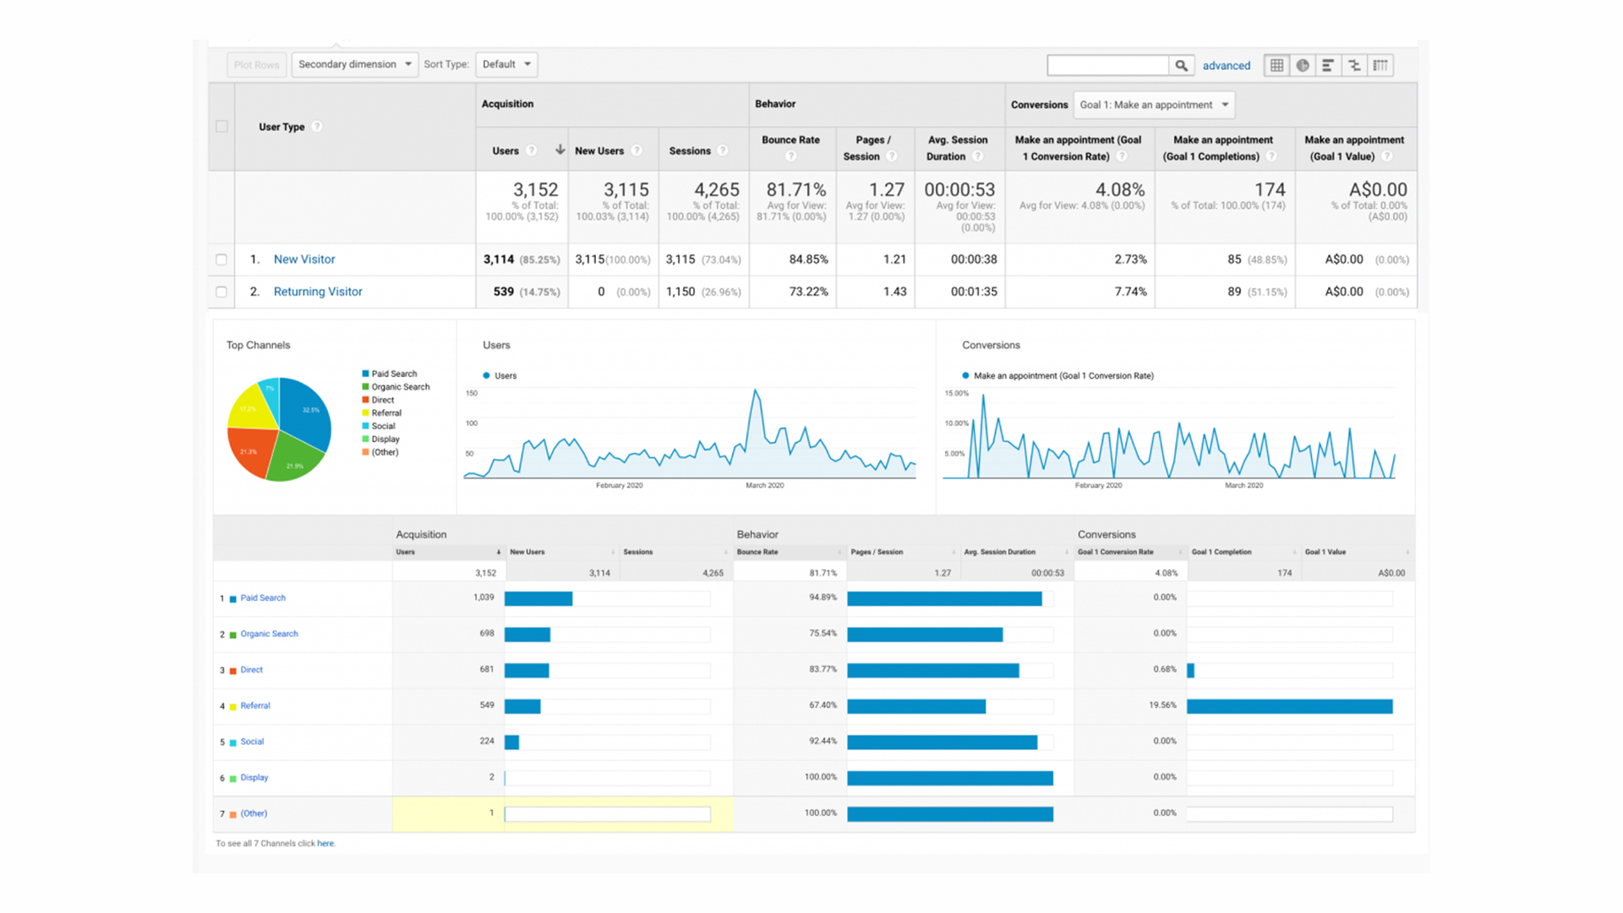Image resolution: width=1623 pixels, height=913 pixels.
Task: Click the New Users column header
Action: click(599, 150)
